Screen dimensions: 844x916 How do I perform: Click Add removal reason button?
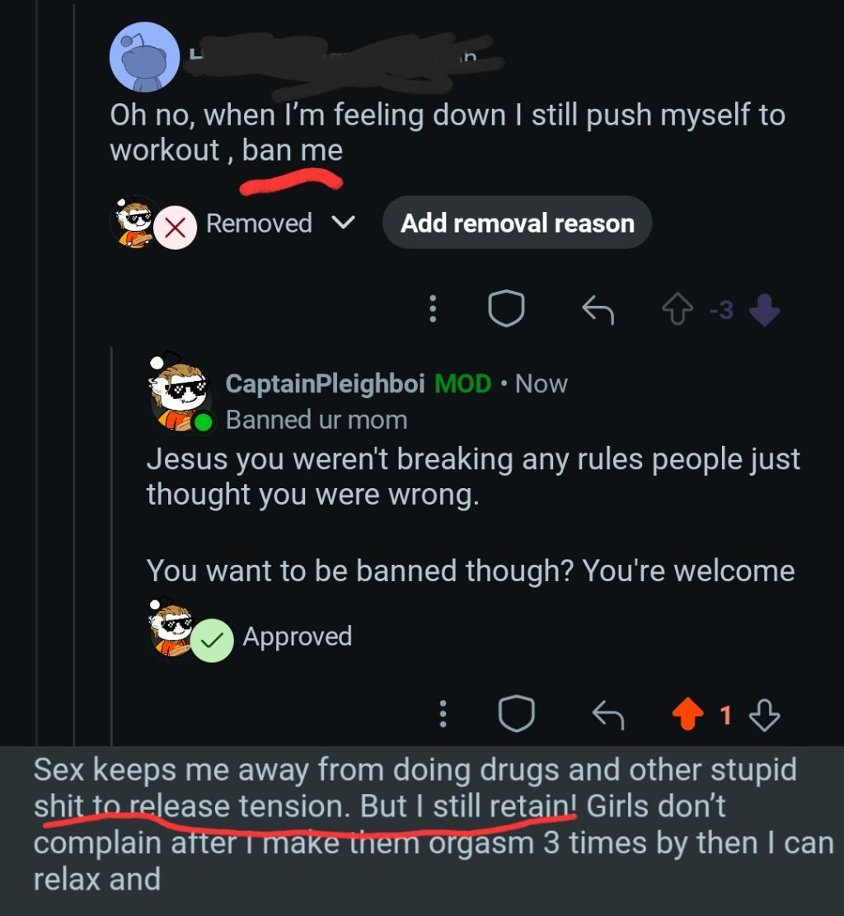point(517,223)
